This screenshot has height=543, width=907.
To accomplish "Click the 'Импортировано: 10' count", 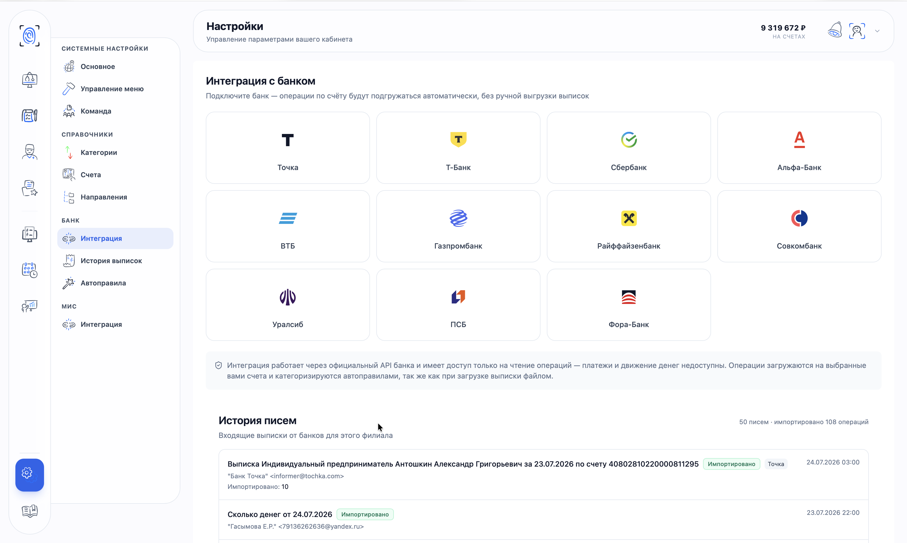I will tap(258, 487).
